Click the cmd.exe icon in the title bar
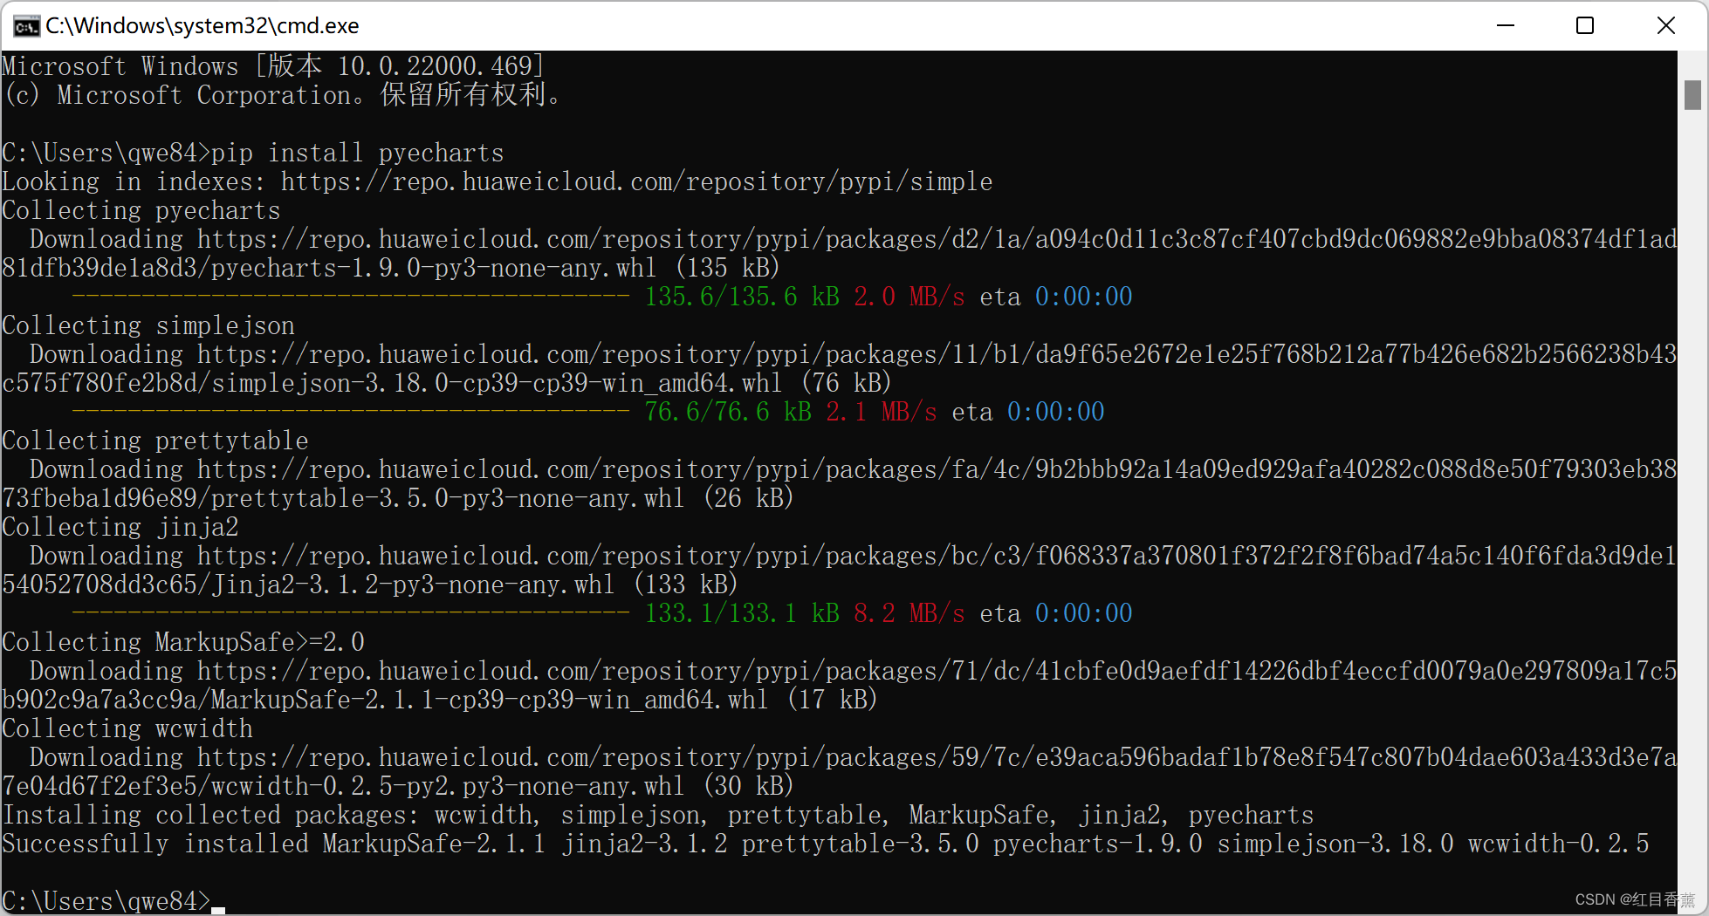Screen dimensions: 1709x916 point(25,24)
